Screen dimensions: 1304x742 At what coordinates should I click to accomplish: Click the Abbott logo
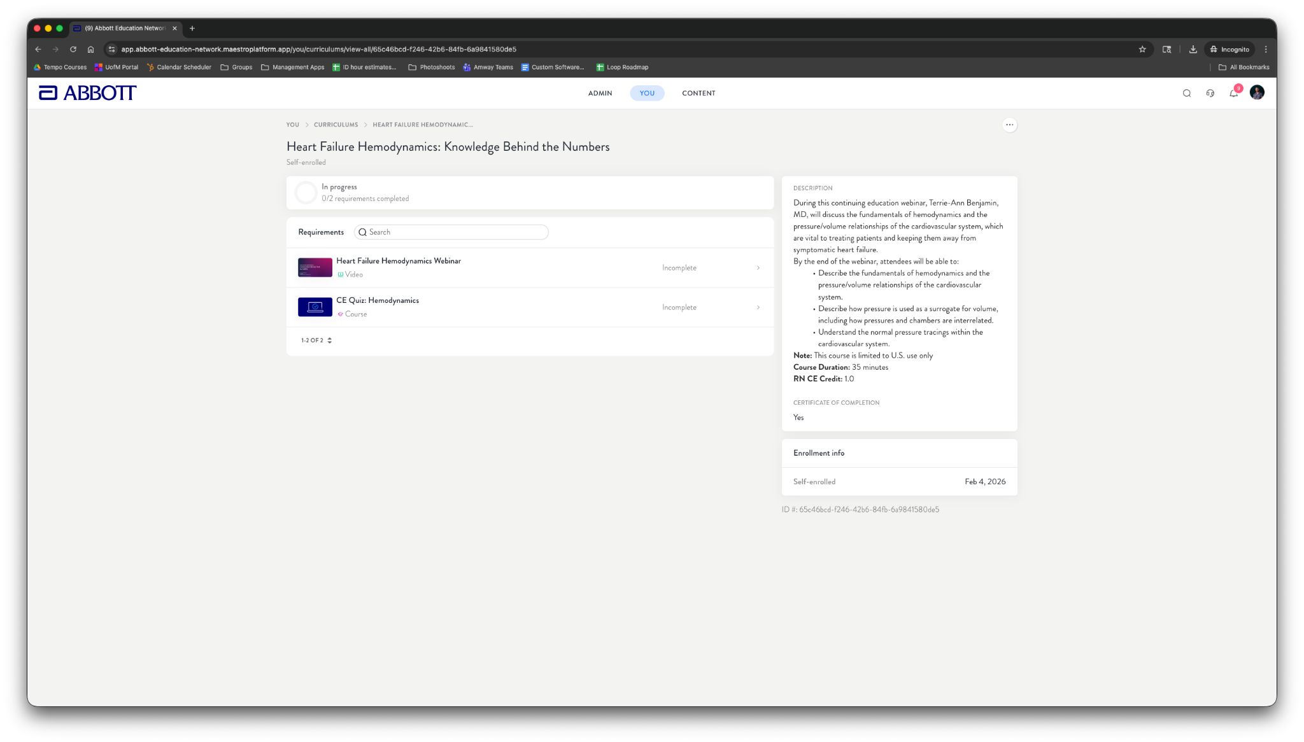pyautogui.click(x=87, y=93)
